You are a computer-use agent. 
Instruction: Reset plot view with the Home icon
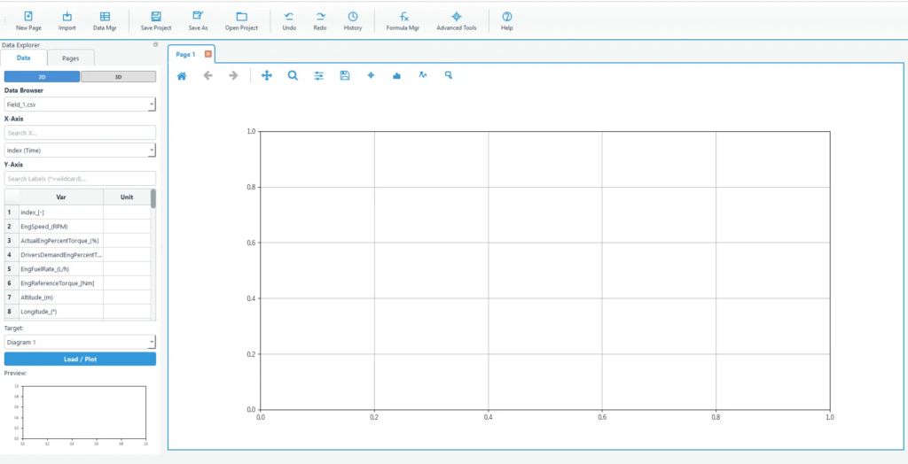pyautogui.click(x=182, y=76)
